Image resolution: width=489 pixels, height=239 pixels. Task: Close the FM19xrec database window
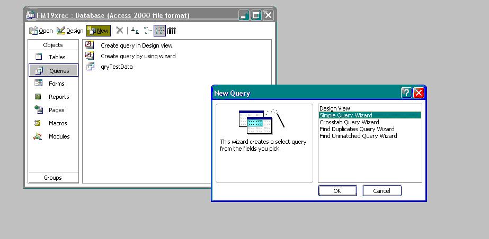268,15
